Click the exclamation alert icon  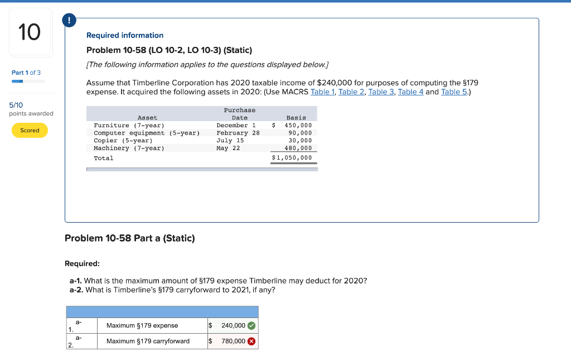pos(69,20)
